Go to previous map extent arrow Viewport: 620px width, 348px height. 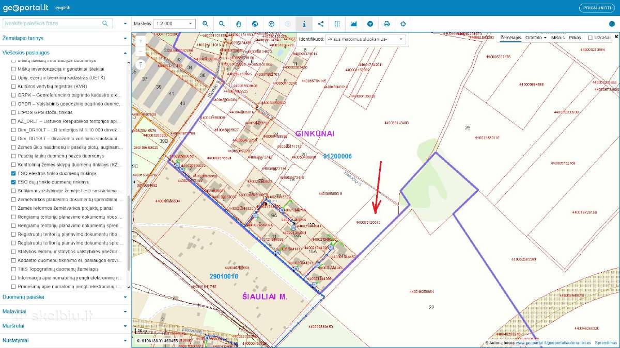[271, 24]
